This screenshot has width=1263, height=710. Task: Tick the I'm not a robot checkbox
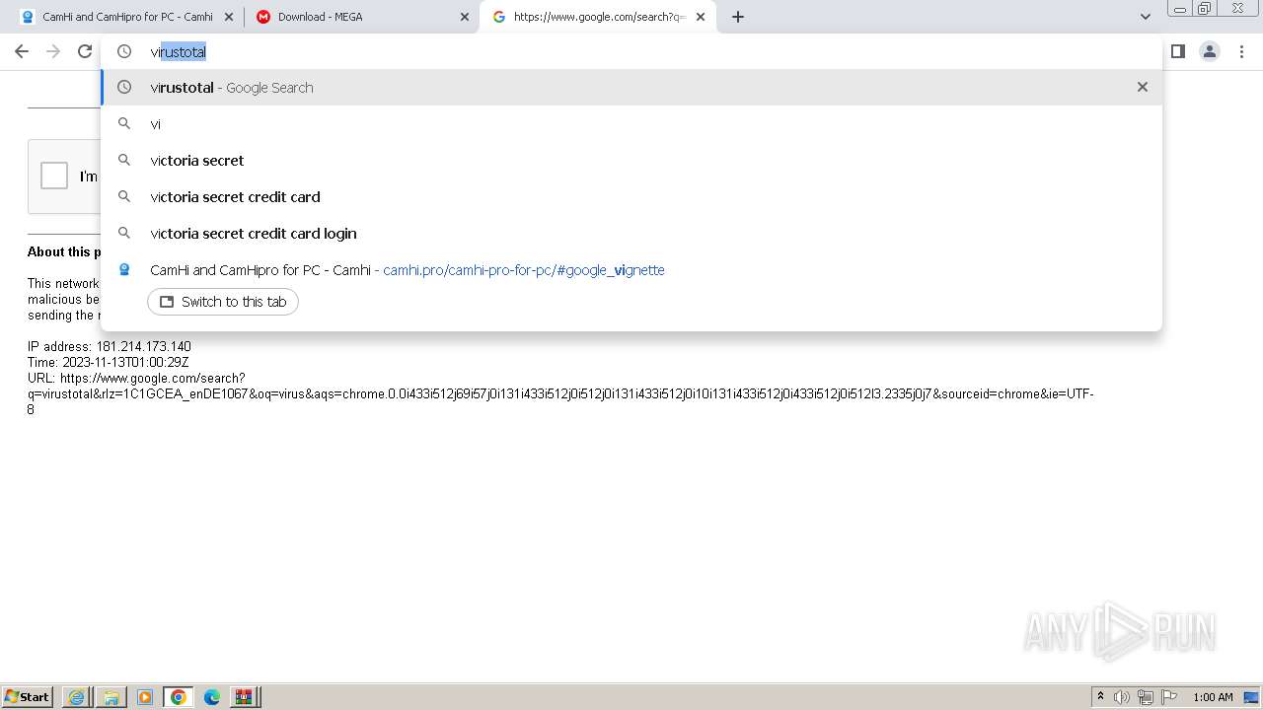click(53, 176)
